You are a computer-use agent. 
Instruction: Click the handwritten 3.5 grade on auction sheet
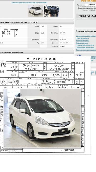coord(80,75)
